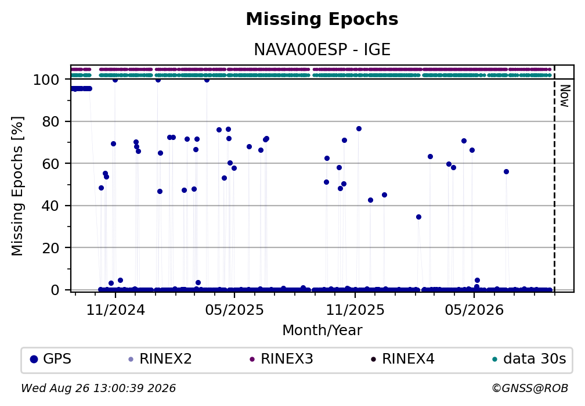
Task: Select the RINEX3 legend label
Action: (x=287, y=359)
